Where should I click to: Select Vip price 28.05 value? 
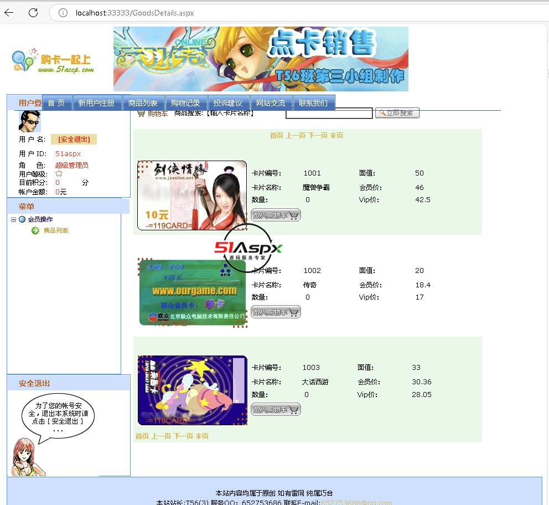pos(422,395)
